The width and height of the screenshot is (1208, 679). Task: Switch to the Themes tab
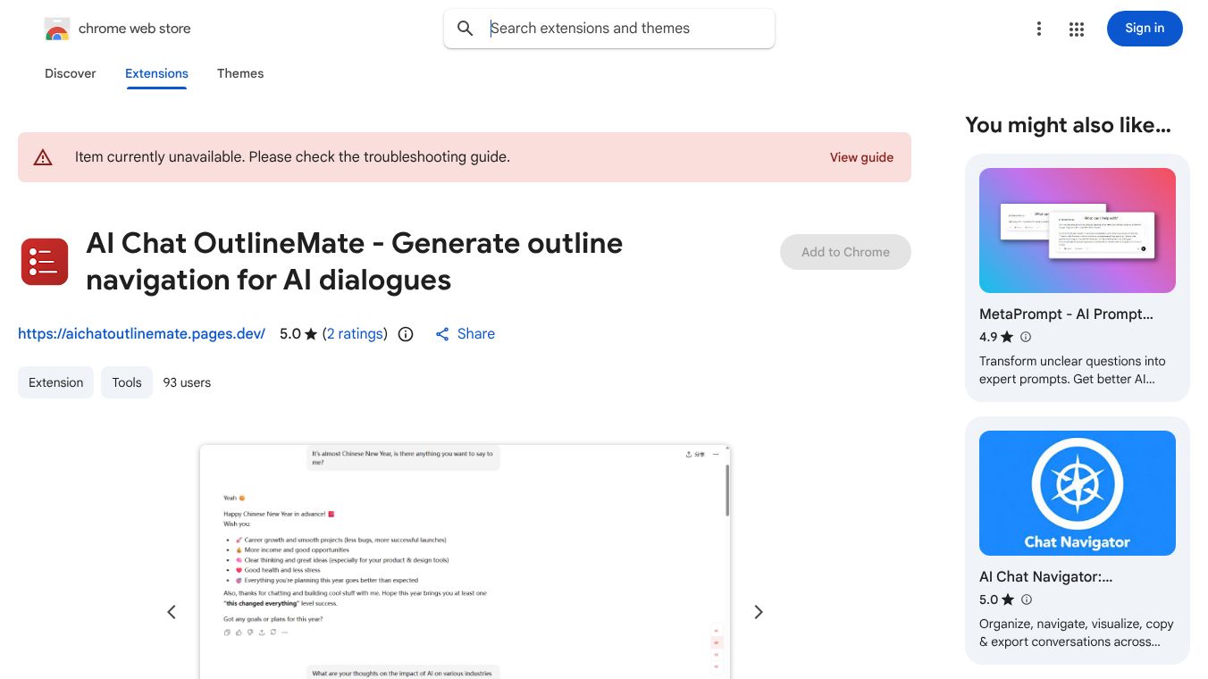coord(239,73)
